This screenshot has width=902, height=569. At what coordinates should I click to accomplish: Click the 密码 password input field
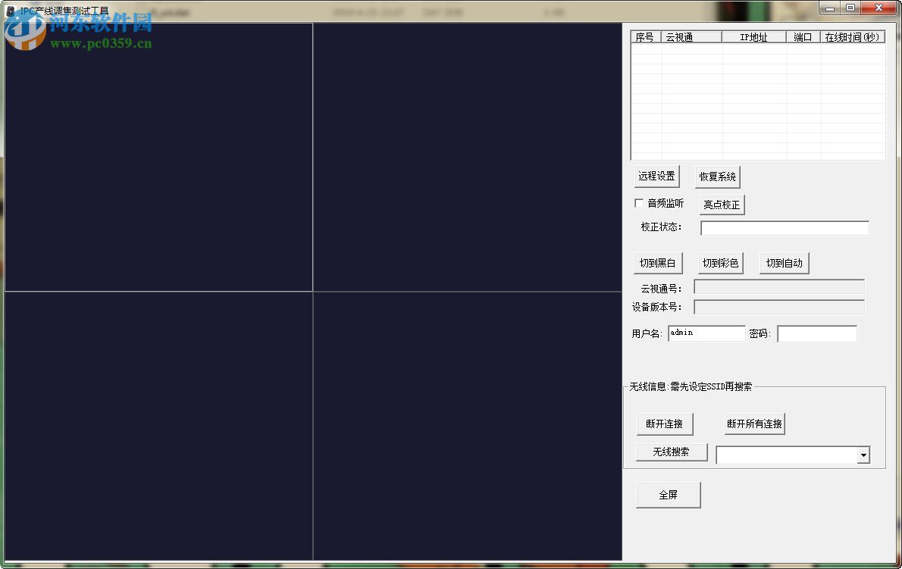(817, 333)
